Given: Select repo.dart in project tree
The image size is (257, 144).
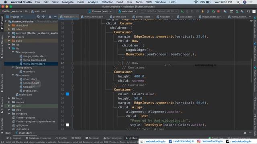Looking at the screenshot, I should (27, 72).
